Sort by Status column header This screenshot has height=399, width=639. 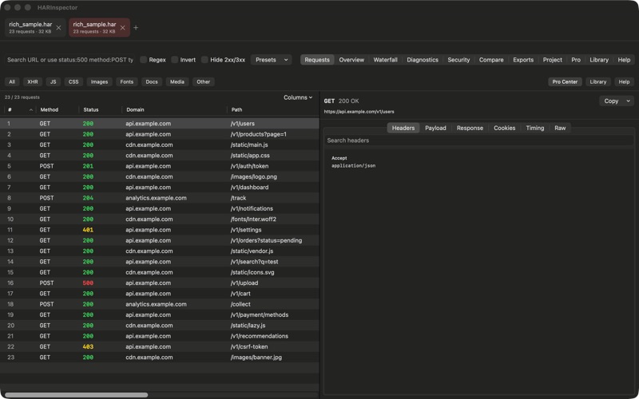click(91, 110)
